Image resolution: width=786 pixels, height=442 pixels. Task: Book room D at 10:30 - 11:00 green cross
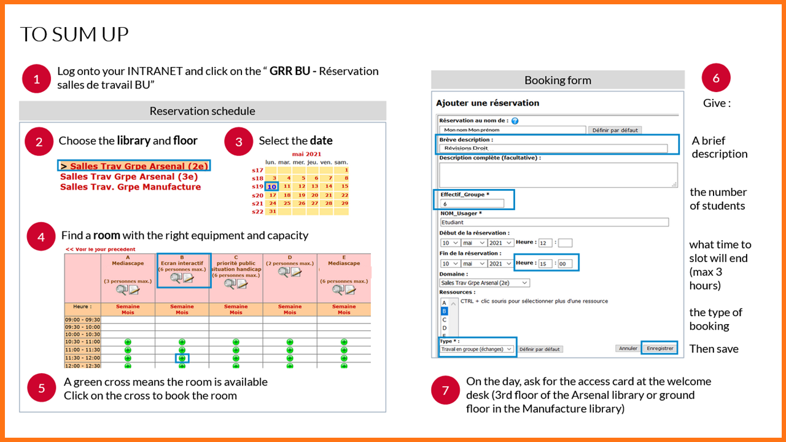pos(290,342)
